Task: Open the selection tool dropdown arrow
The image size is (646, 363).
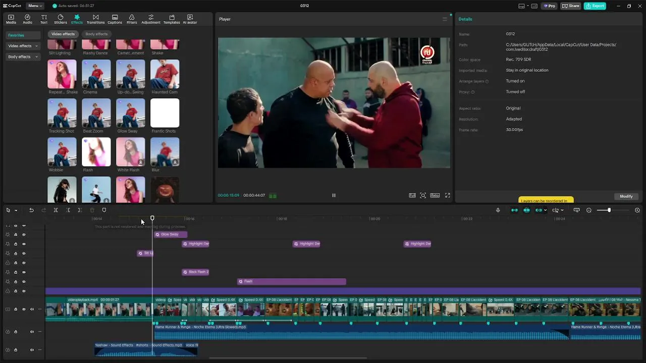Action: click(16, 210)
